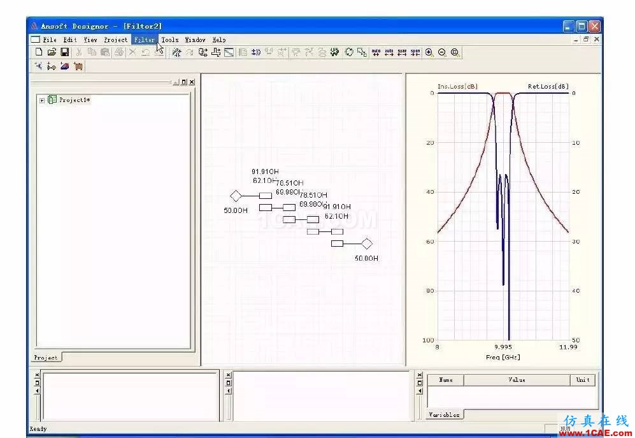Click the Paste clipboard icon

pyautogui.click(x=105, y=52)
